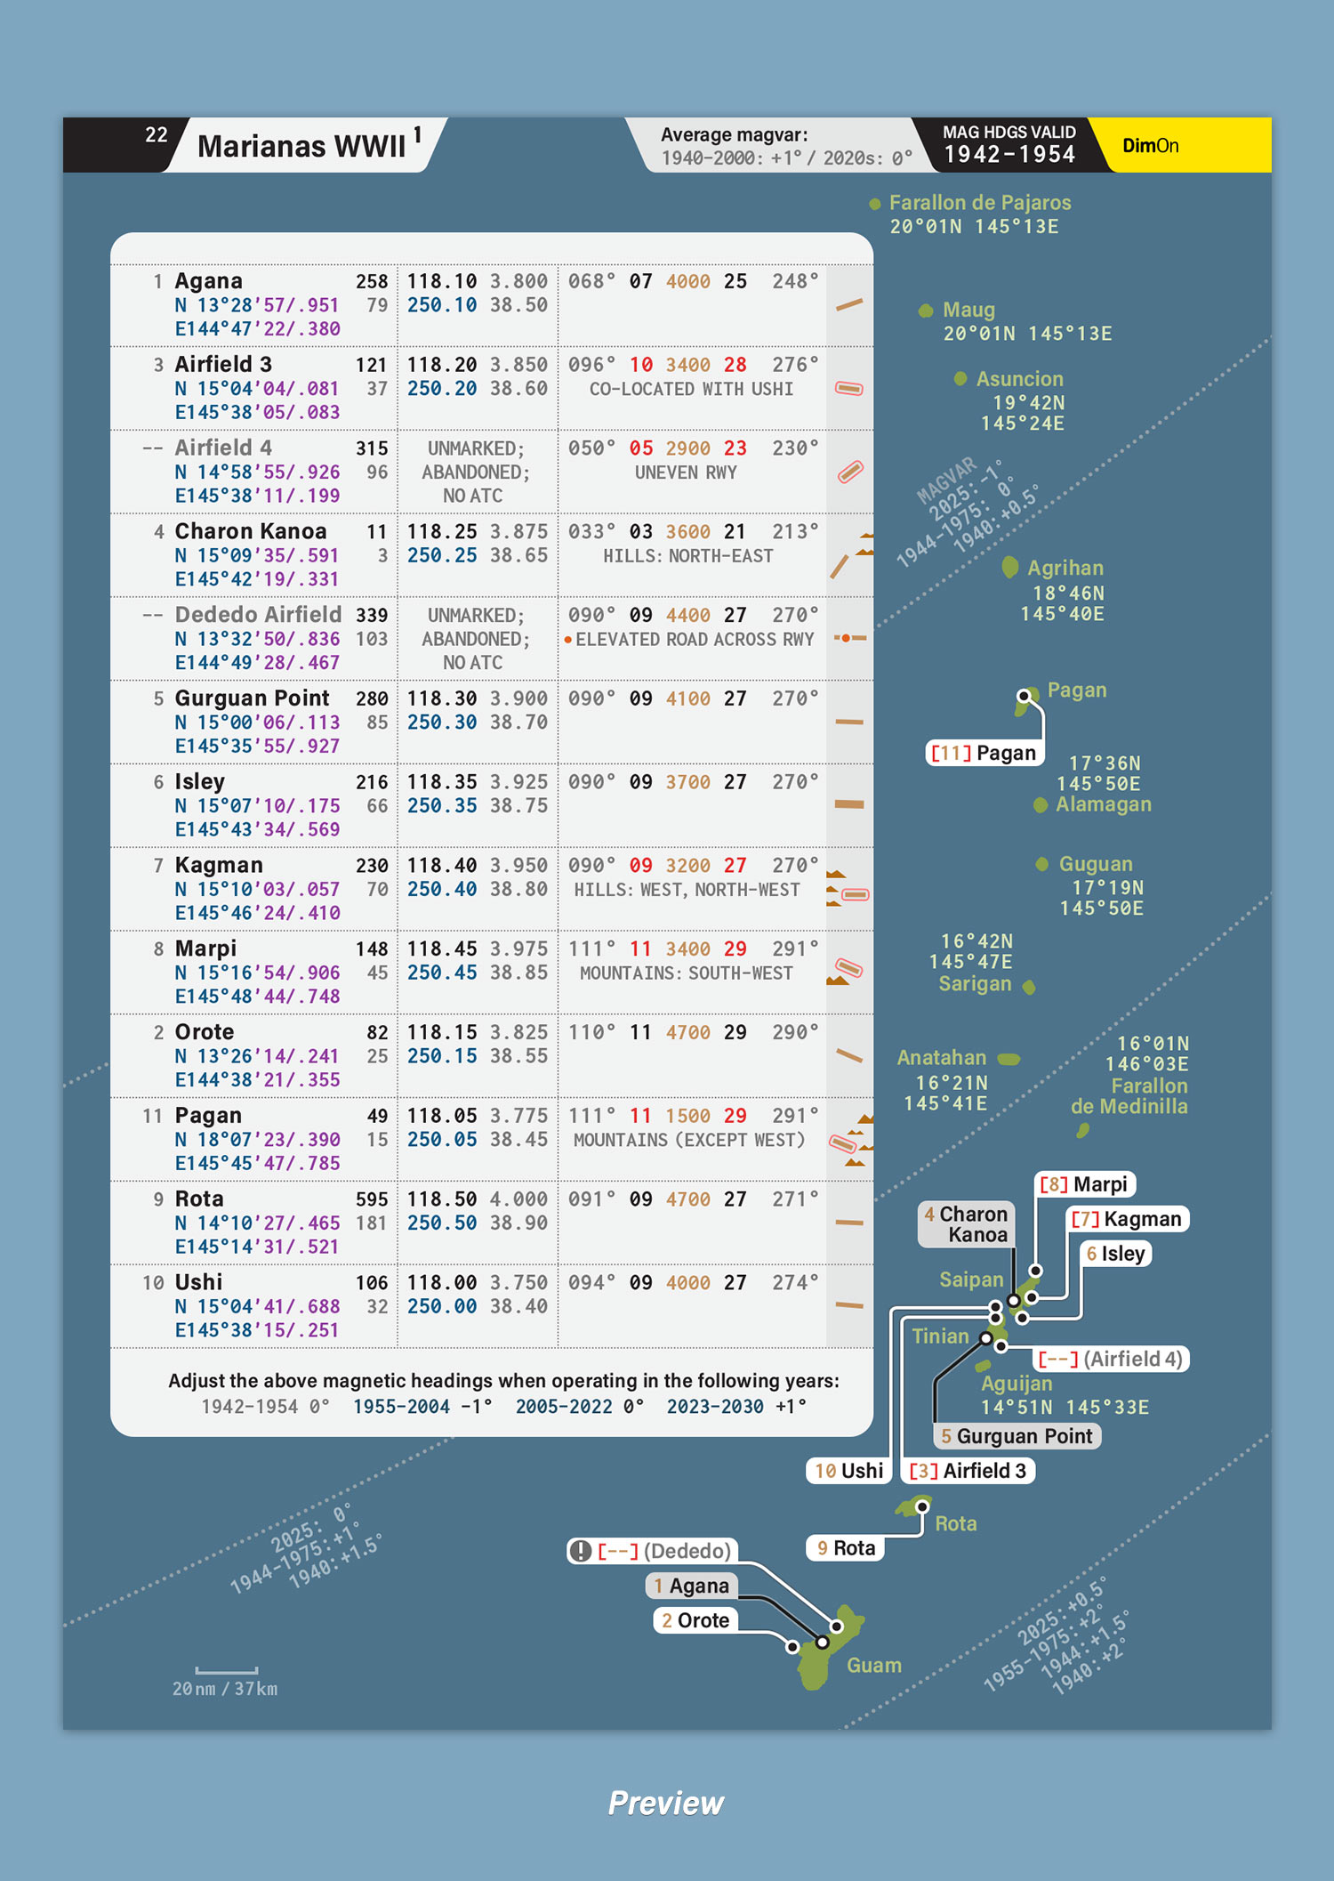Select the Pagan row runway icon with mountains
Viewport: 1334px width, 1881px height.
click(849, 1141)
